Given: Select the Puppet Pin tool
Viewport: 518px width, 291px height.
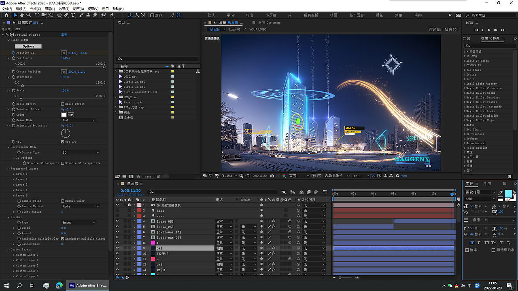Looking at the screenshot, I should tap(112, 15).
